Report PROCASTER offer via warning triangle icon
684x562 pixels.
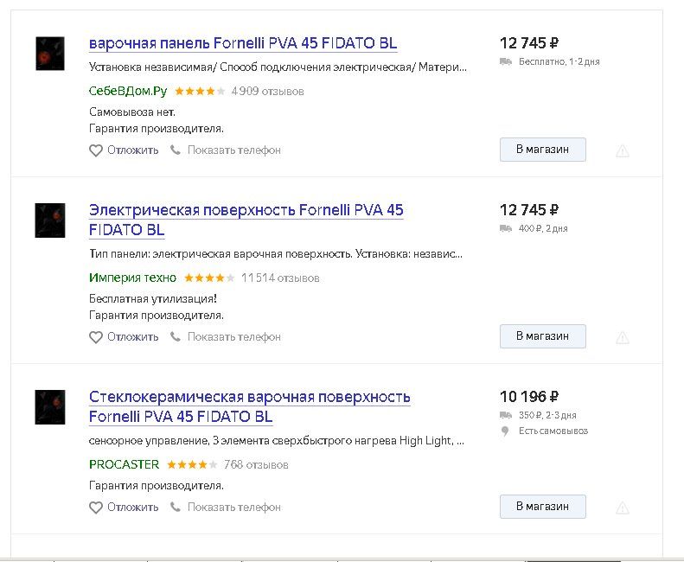coord(622,508)
